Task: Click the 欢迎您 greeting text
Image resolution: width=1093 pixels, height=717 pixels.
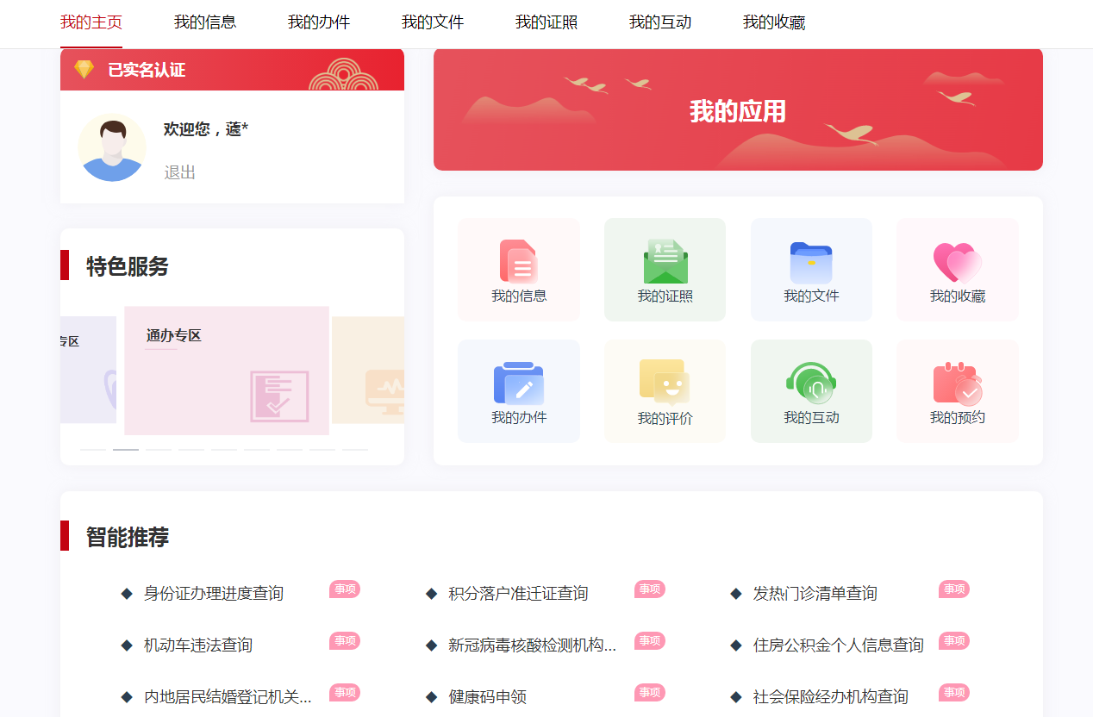Action: pos(206,129)
